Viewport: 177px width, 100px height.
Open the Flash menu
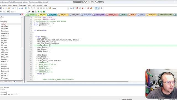10,5
